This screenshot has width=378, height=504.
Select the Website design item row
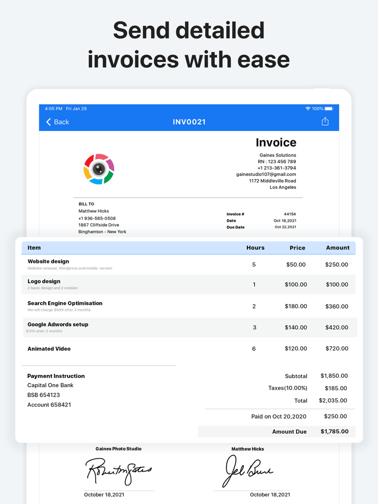click(x=188, y=264)
